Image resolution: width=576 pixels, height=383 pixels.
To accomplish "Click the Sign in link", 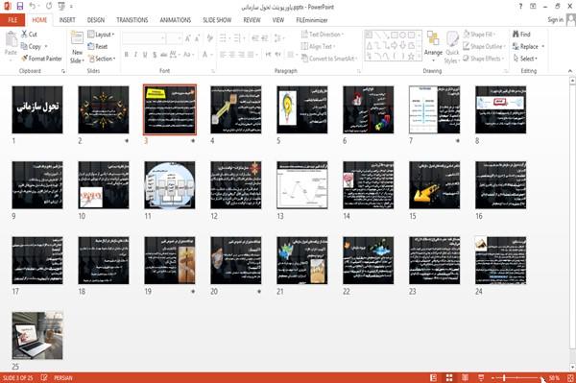I will coord(555,20).
